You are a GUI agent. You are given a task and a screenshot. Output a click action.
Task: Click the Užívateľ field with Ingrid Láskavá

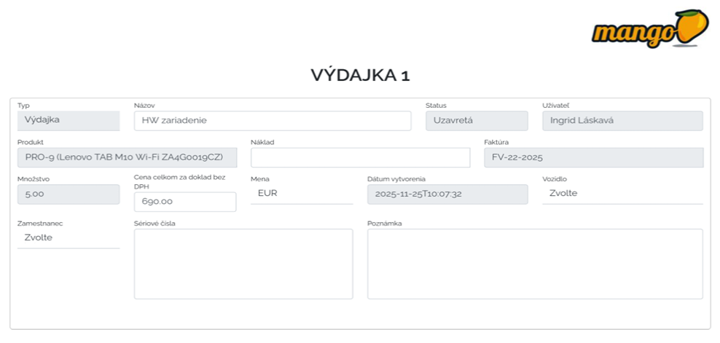tap(622, 121)
